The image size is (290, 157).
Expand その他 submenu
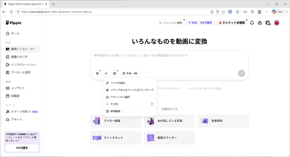(130, 104)
